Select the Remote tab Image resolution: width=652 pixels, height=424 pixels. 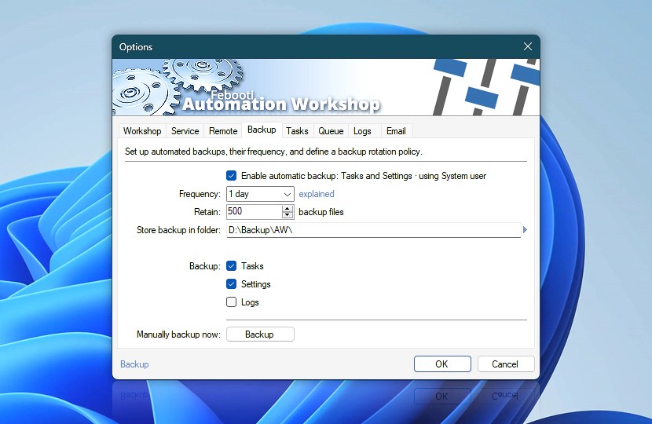(223, 131)
